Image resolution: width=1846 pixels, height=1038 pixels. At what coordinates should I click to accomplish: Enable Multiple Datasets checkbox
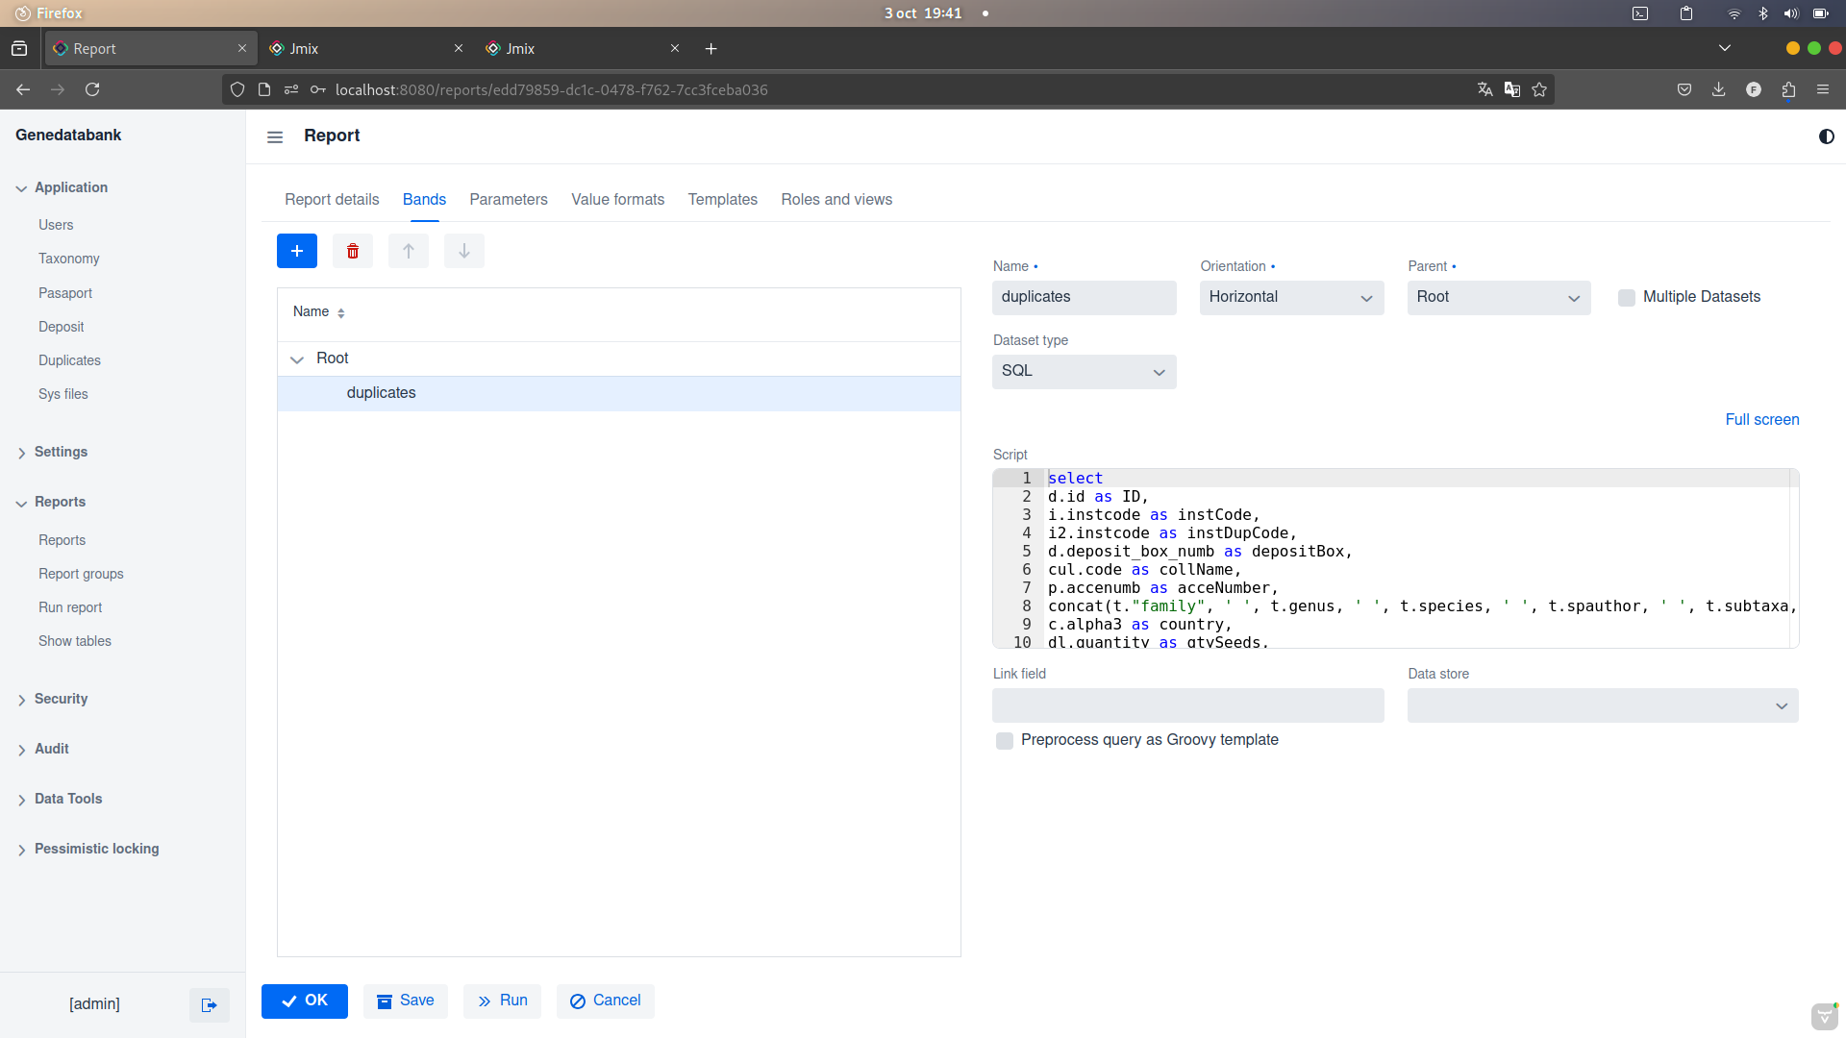tap(1627, 298)
